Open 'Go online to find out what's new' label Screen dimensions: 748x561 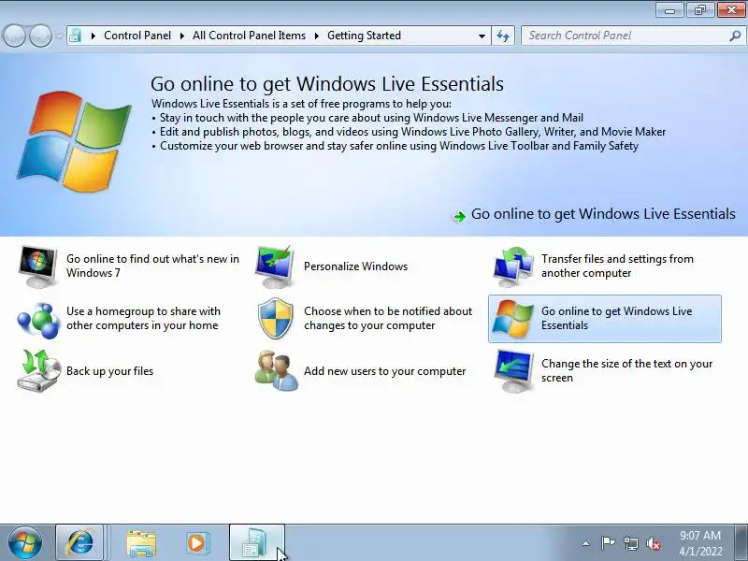(152, 266)
